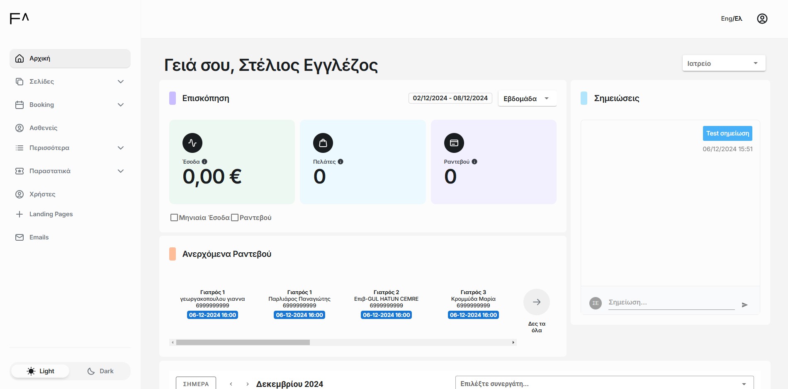This screenshot has width=788, height=389.
Task: Click the ΣΗΜΕΡΑ button
Action: [196, 384]
